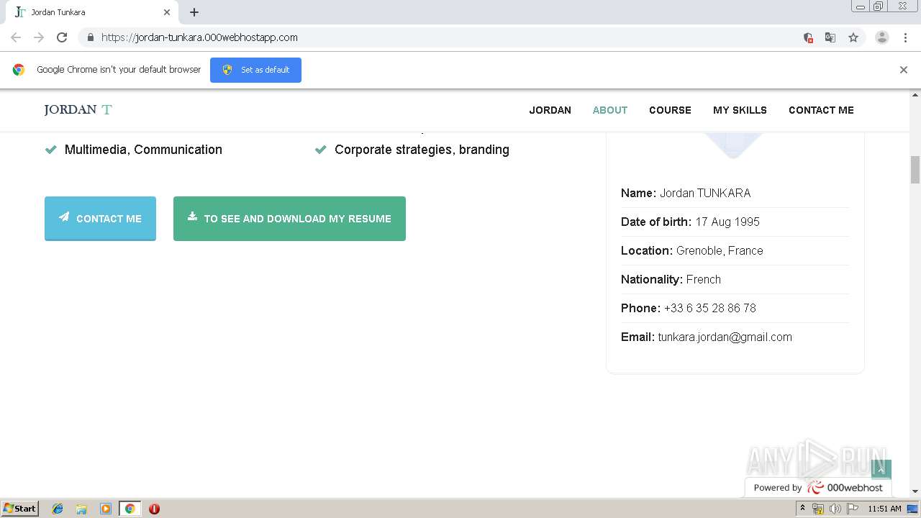Select the date 17 Aug 1995

[727, 222]
